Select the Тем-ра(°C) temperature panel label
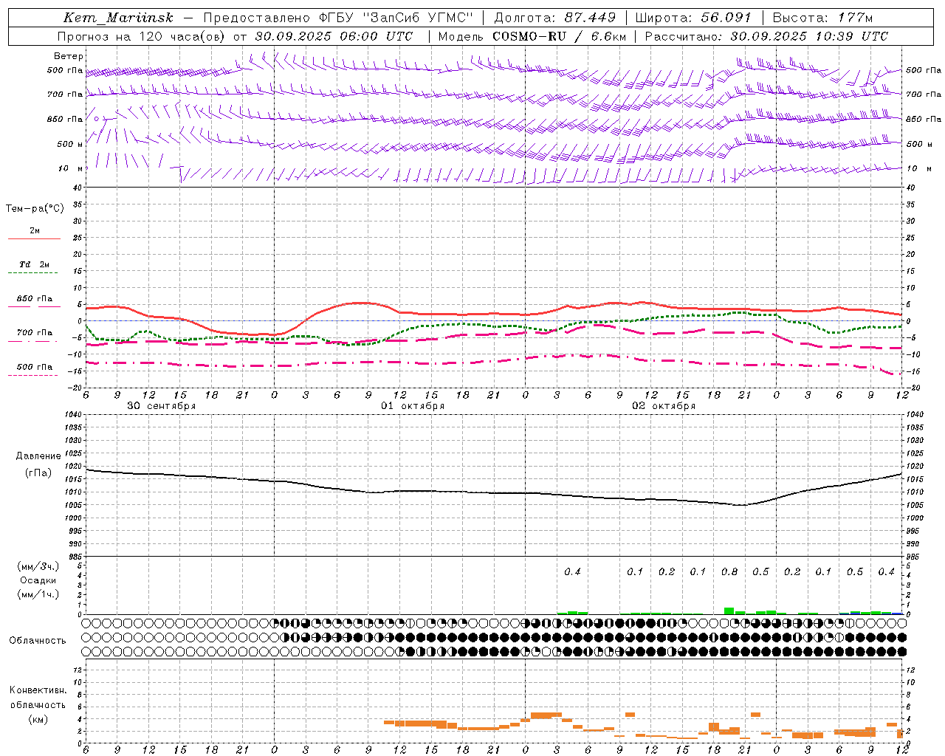Image resolution: width=945 pixels, height=756 pixels. 35,208
